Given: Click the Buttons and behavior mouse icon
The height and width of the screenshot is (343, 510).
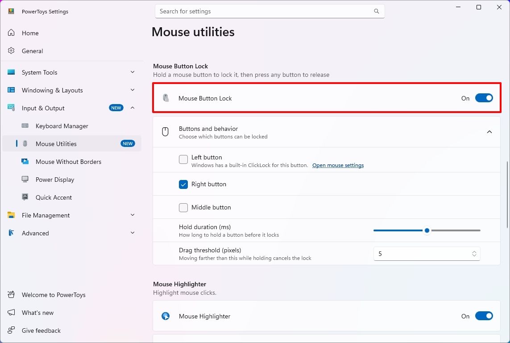Looking at the screenshot, I should (x=165, y=132).
